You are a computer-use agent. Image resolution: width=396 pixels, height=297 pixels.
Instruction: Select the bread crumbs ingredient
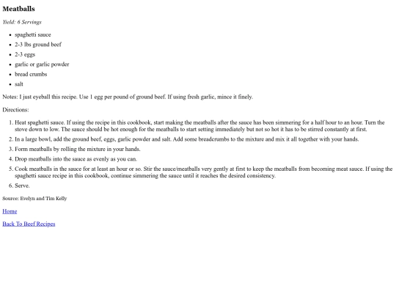click(x=31, y=74)
